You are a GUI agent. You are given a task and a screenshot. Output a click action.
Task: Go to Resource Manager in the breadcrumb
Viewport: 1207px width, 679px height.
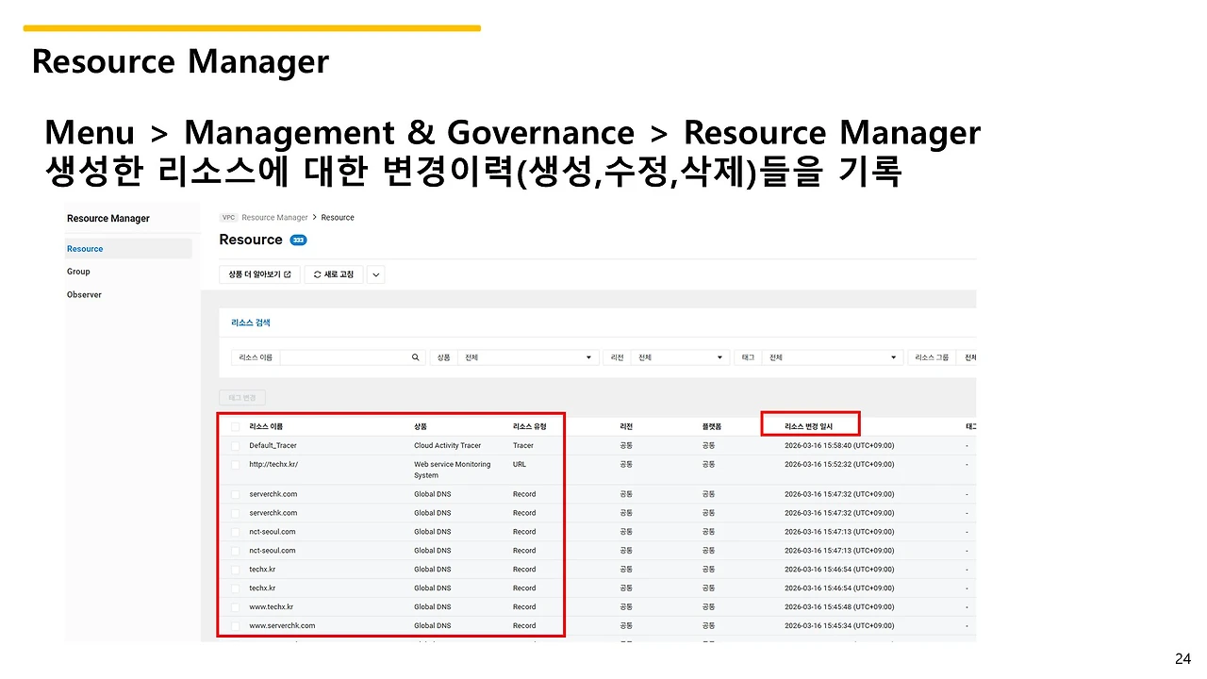[274, 218]
